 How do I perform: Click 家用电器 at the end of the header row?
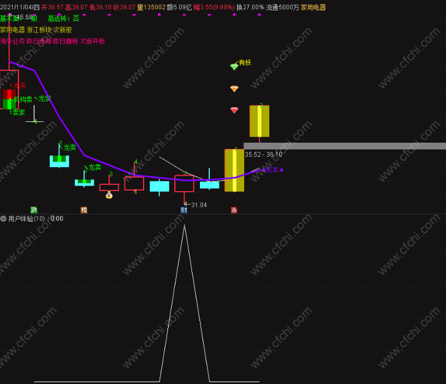[x=313, y=7]
